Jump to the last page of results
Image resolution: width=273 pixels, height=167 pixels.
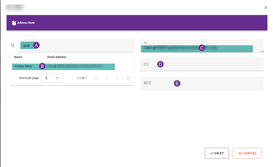pos(128,78)
